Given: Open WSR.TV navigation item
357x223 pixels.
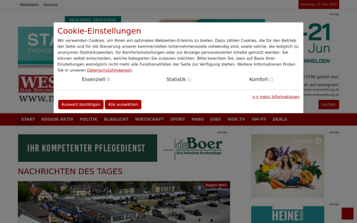Looking at the screenshot, I should (236, 120).
